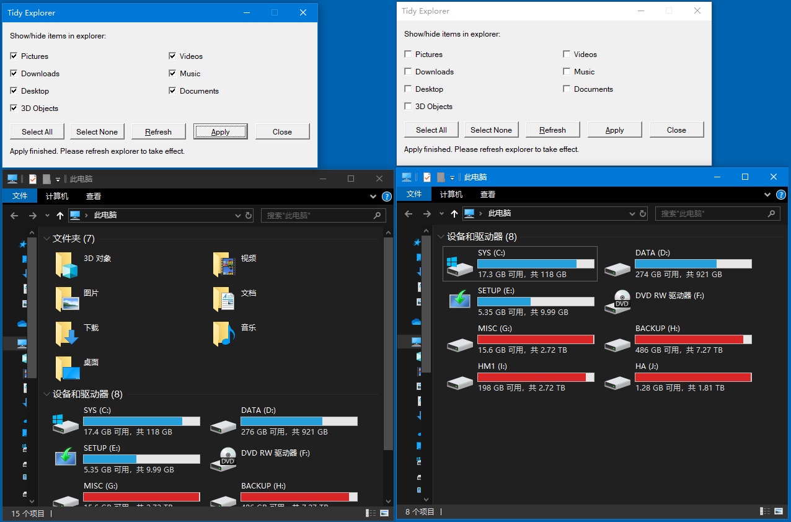Select SYS (C:) drive in left explorer

(126, 421)
